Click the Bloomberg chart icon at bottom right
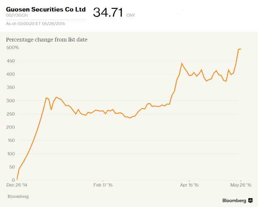This screenshot has height=207, width=258. point(250,200)
